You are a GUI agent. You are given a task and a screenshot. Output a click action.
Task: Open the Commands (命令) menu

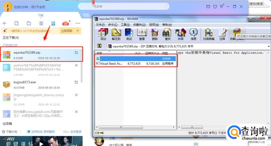(113, 25)
